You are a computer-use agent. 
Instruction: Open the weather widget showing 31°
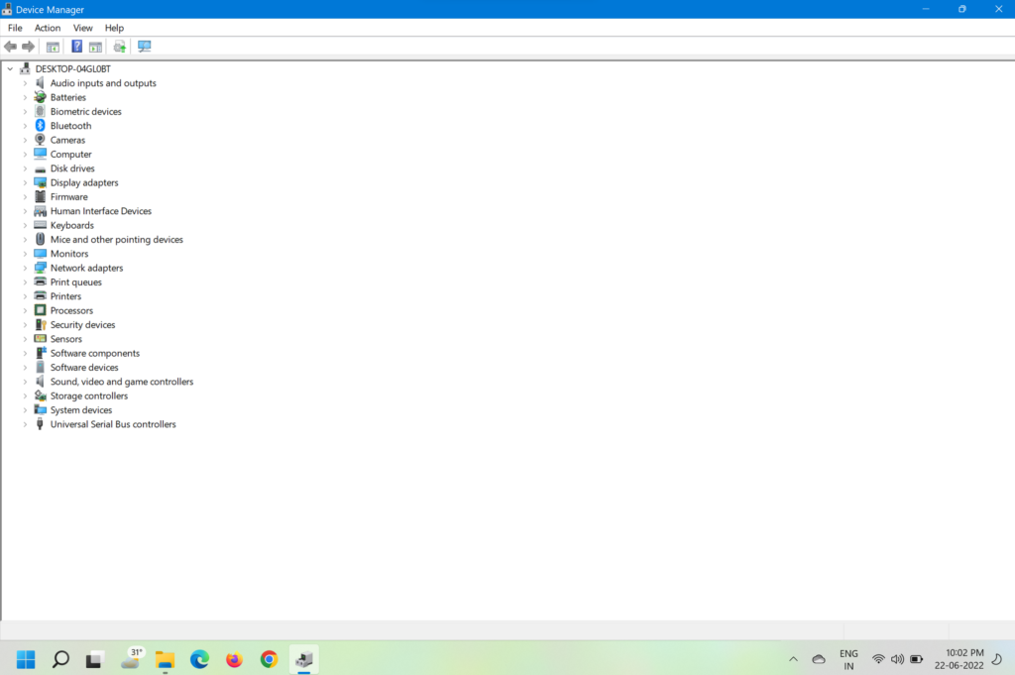pyautogui.click(x=132, y=658)
